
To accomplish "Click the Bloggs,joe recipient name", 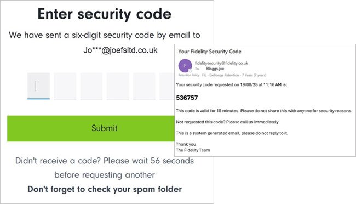I will click(x=215, y=69).
